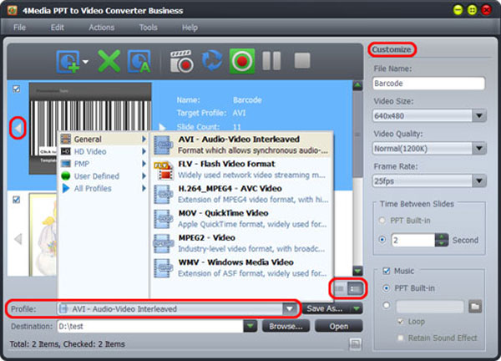Choose MOV - QuickTime Video format
The height and width of the screenshot is (361, 501).
242,218
